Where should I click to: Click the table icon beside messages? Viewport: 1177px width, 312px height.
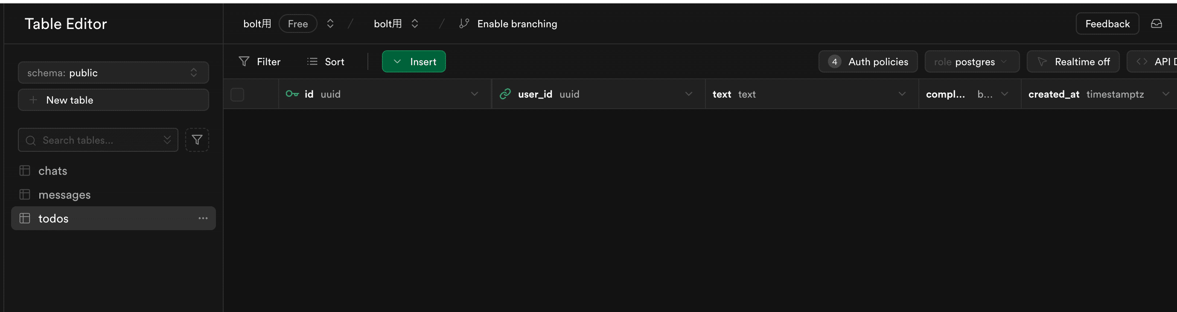(x=25, y=195)
